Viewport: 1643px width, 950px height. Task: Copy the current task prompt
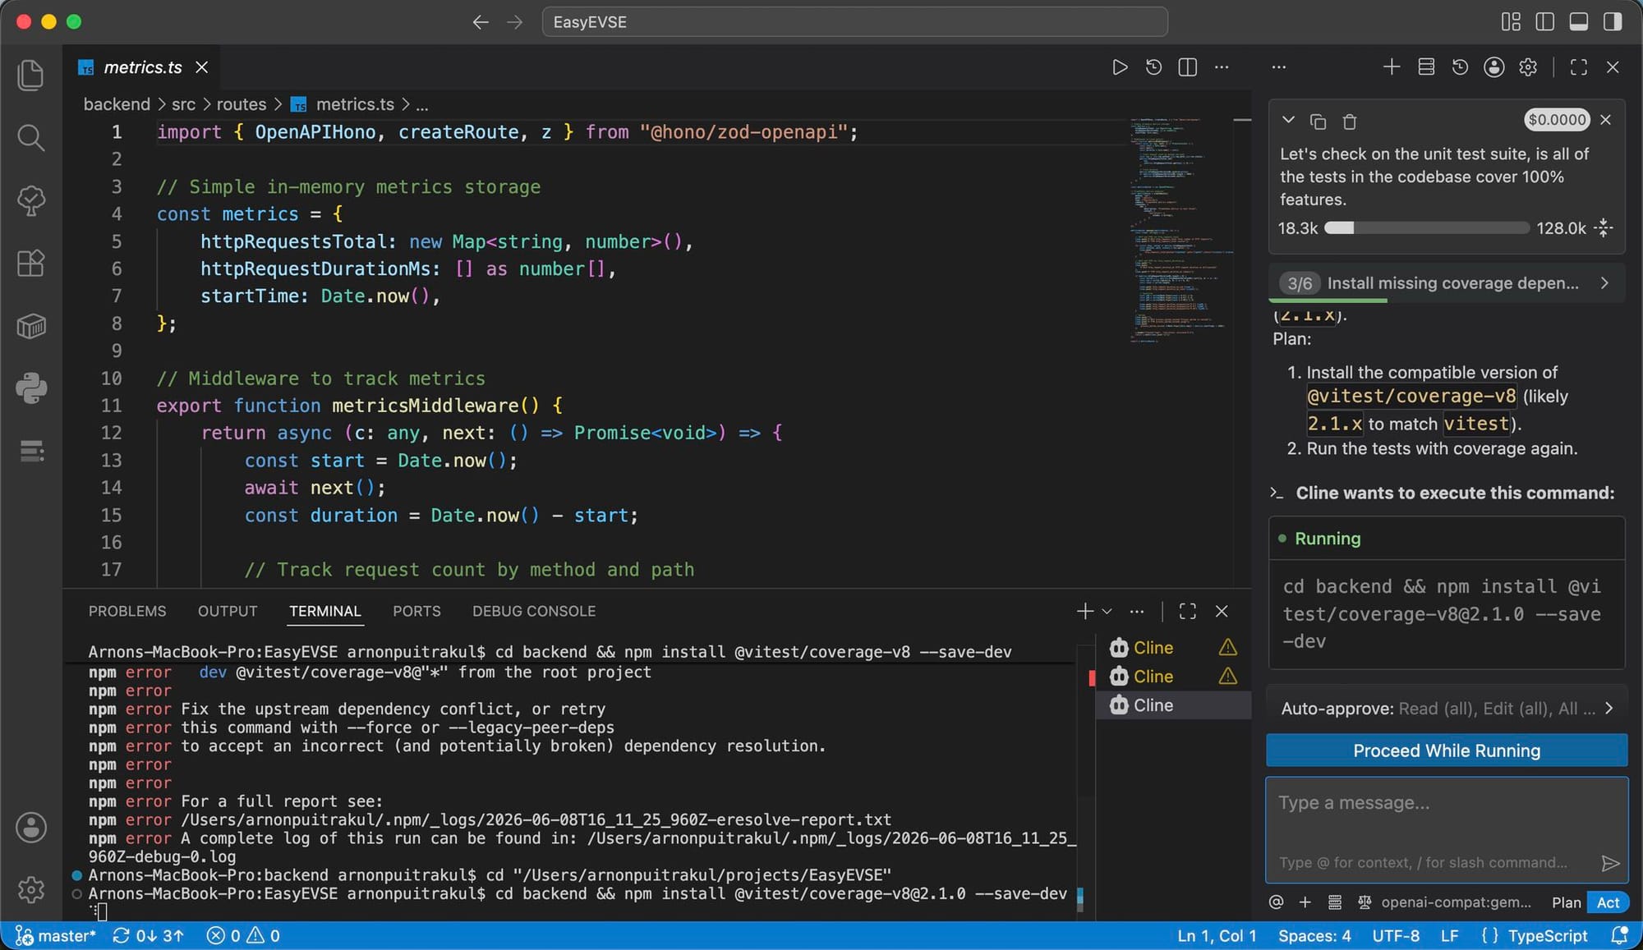coord(1319,122)
